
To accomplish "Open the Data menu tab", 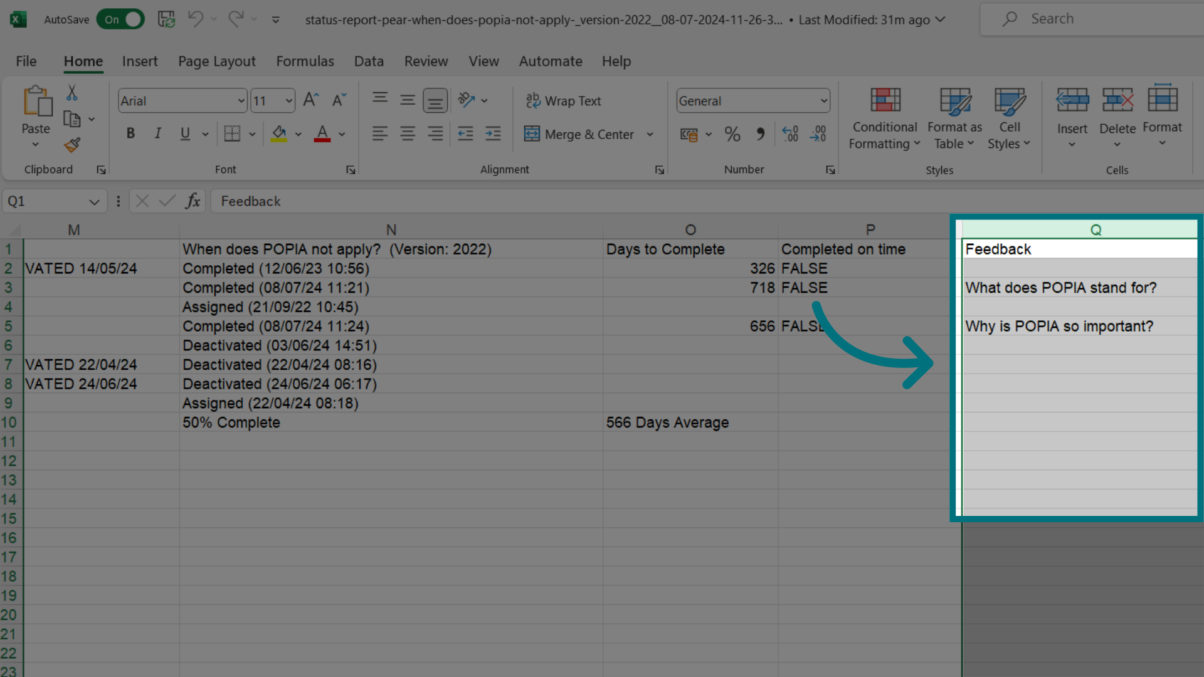I will pos(368,61).
